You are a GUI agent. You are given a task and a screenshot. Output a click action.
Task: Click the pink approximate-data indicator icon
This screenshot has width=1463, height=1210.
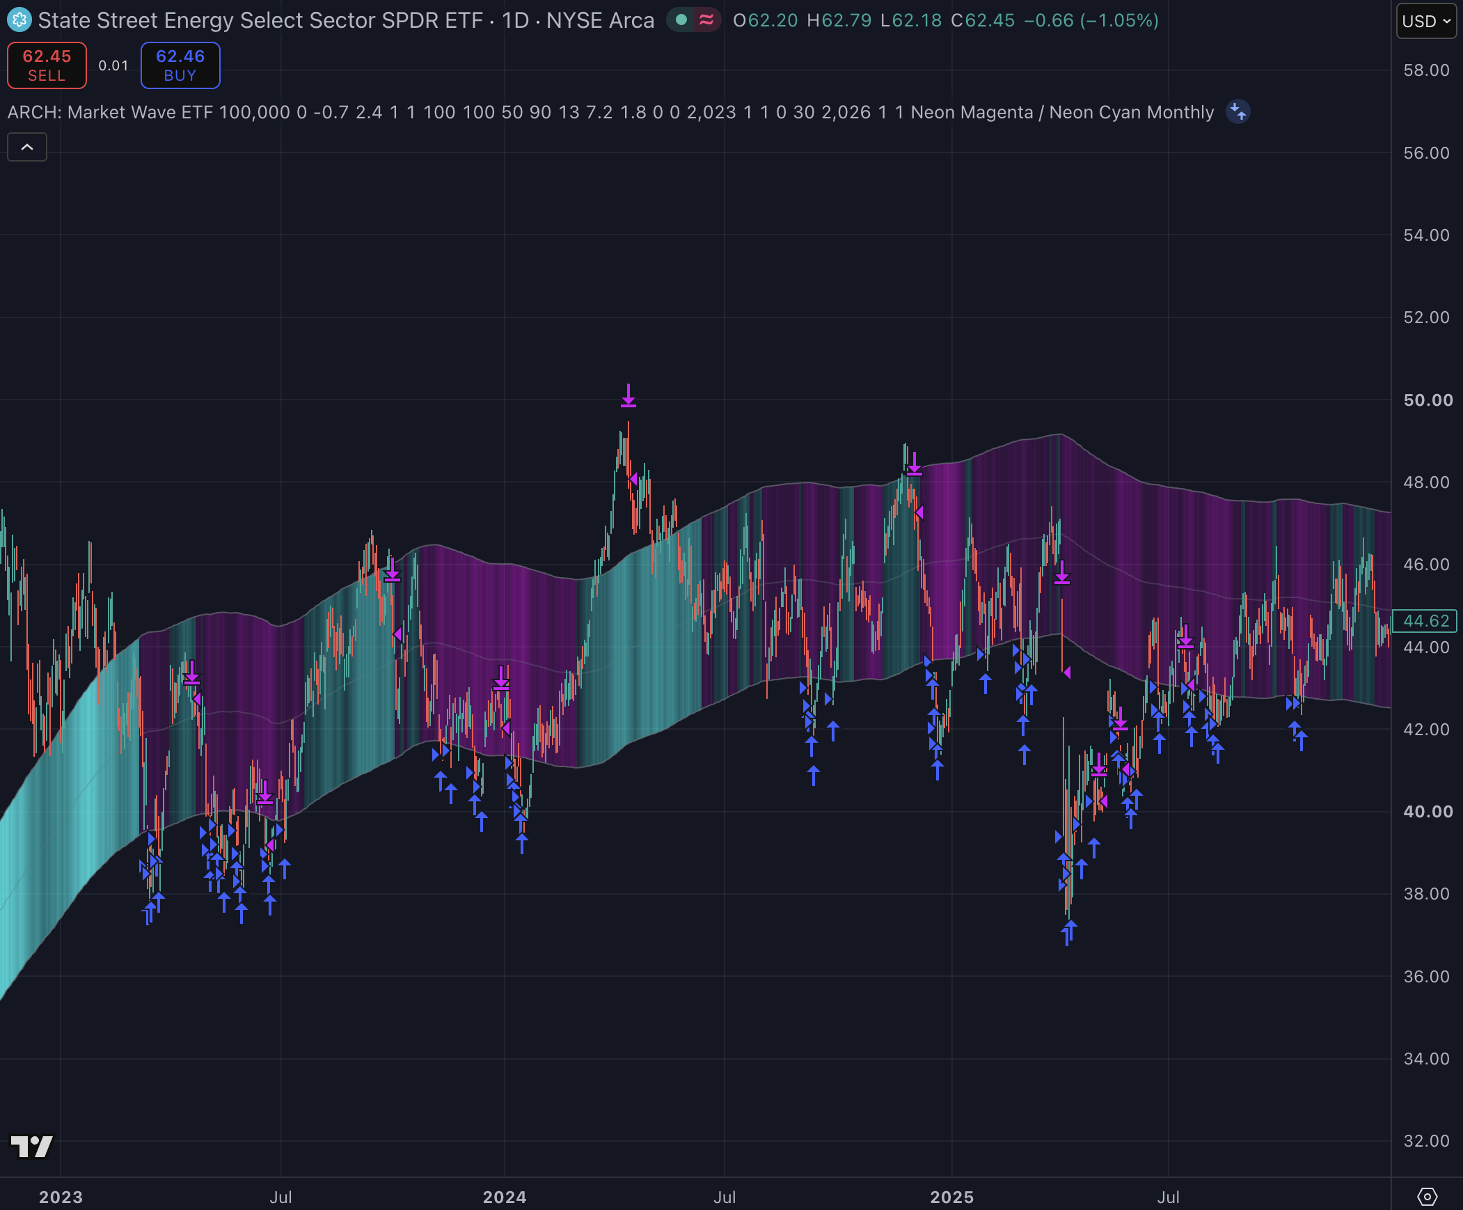click(706, 20)
